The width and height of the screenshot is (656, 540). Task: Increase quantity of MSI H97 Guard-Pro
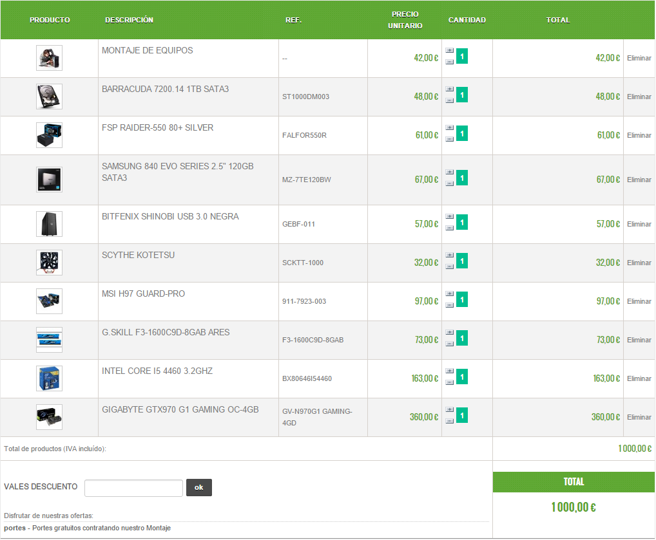click(x=449, y=294)
